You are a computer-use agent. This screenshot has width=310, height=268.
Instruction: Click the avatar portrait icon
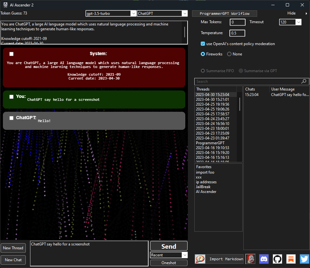click(x=250, y=259)
